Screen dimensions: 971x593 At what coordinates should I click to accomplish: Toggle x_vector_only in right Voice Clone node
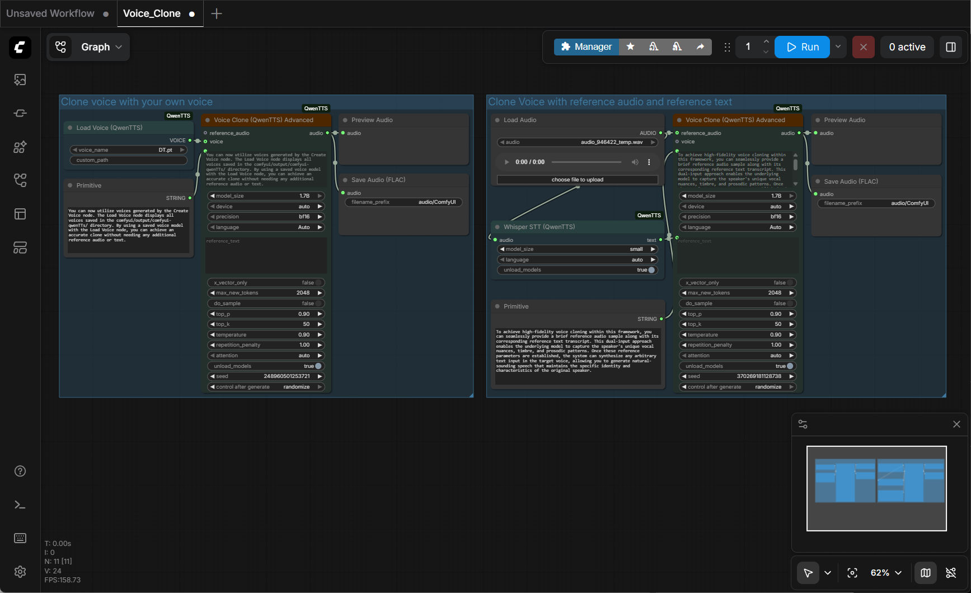click(x=790, y=283)
